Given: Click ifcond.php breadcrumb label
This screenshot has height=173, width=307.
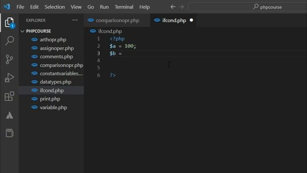Looking at the screenshot, I should tap(110, 31).
